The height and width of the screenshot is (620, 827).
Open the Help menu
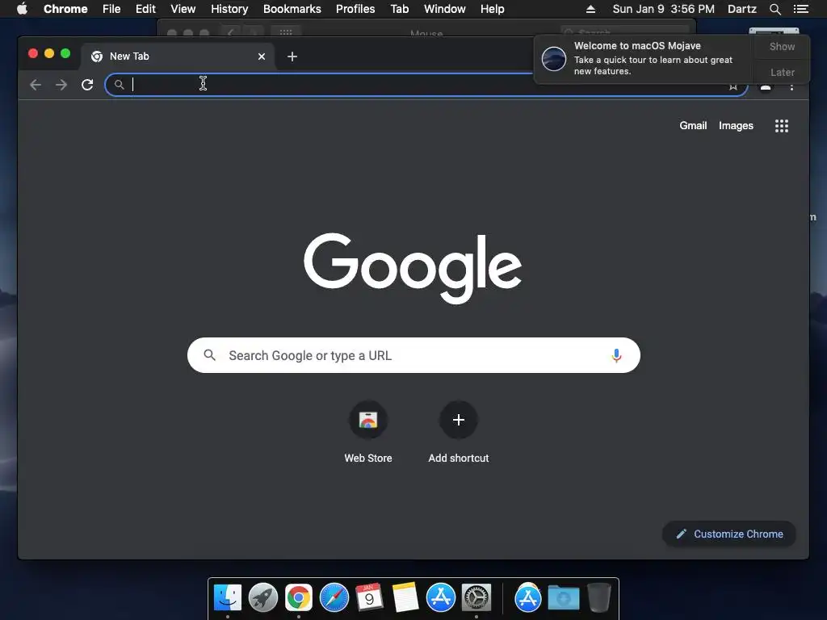pos(492,9)
